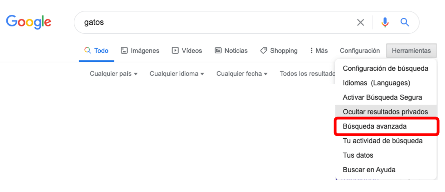Viewport: 445px width, 192px height.
Task: Choose Configuración de búsqueda menu entry
Action: click(385, 69)
